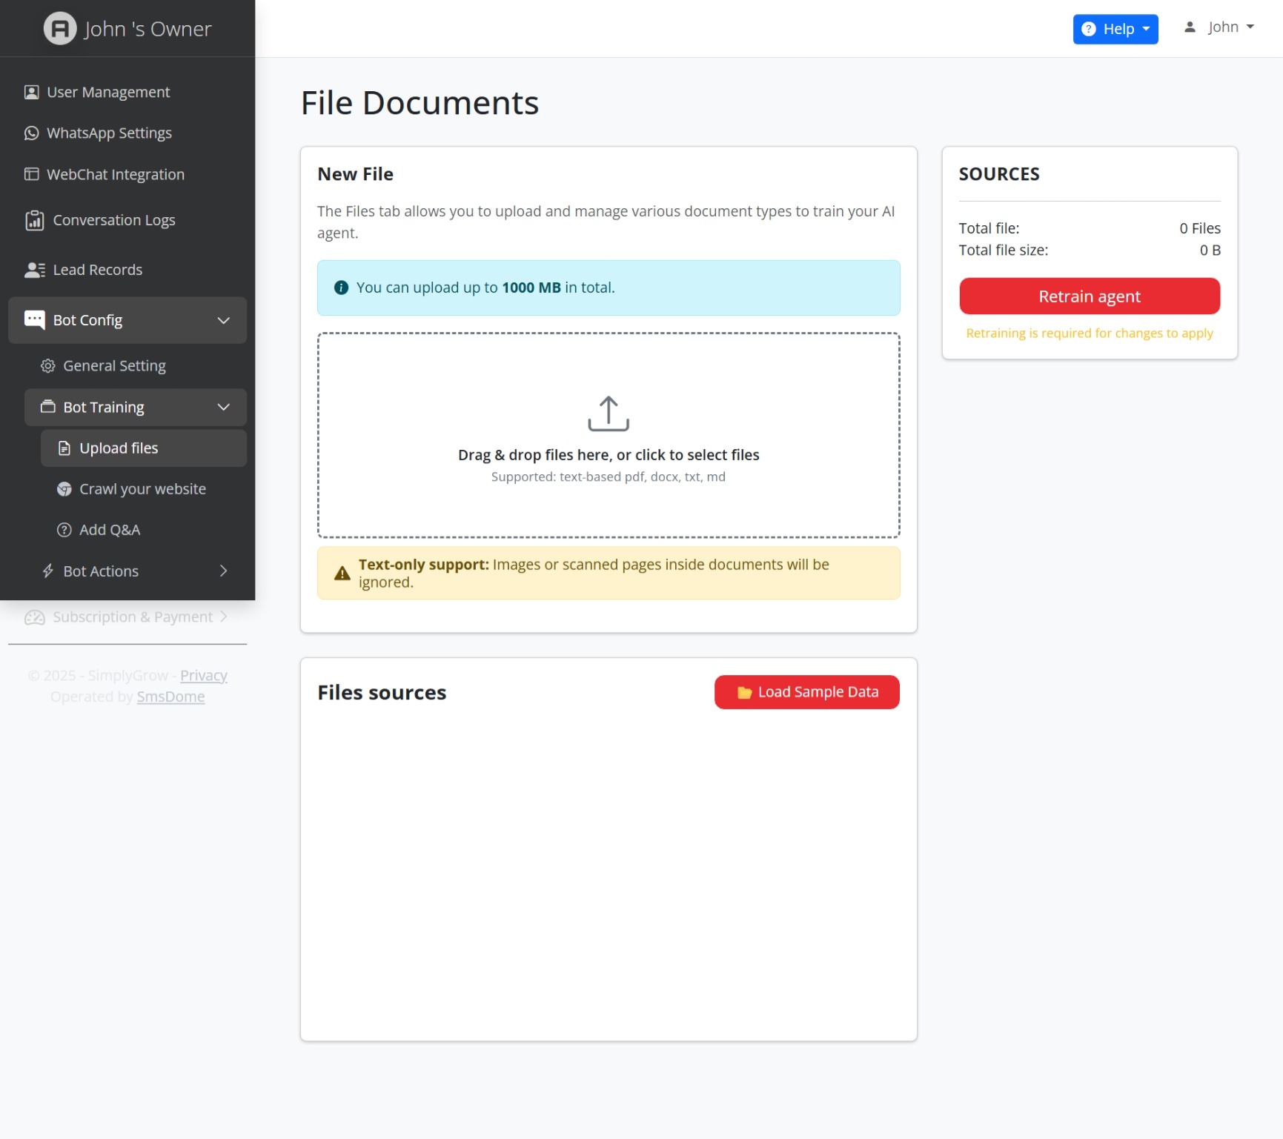Viewport: 1283px width, 1139px height.
Task: Click the Conversation Logs chart icon
Action: pos(34,220)
